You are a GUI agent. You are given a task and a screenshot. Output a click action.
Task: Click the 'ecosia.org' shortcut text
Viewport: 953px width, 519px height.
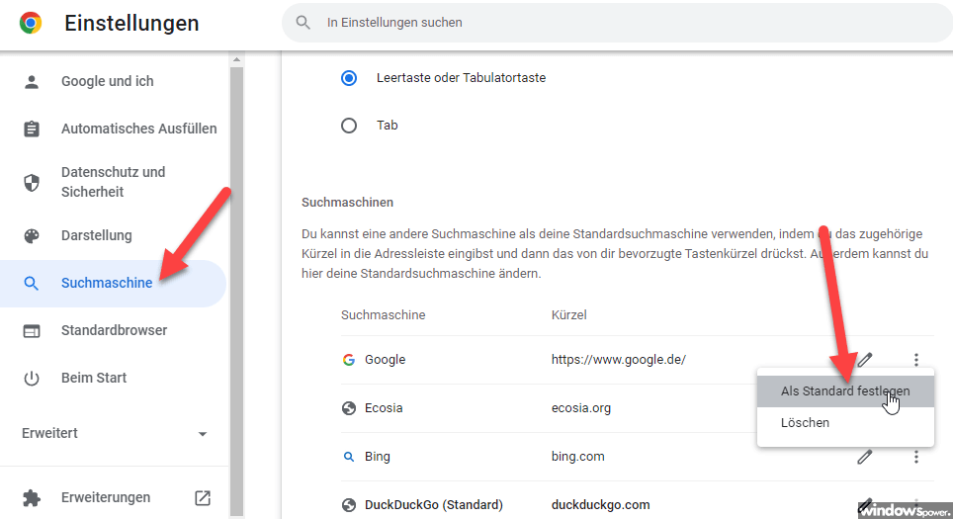(581, 407)
